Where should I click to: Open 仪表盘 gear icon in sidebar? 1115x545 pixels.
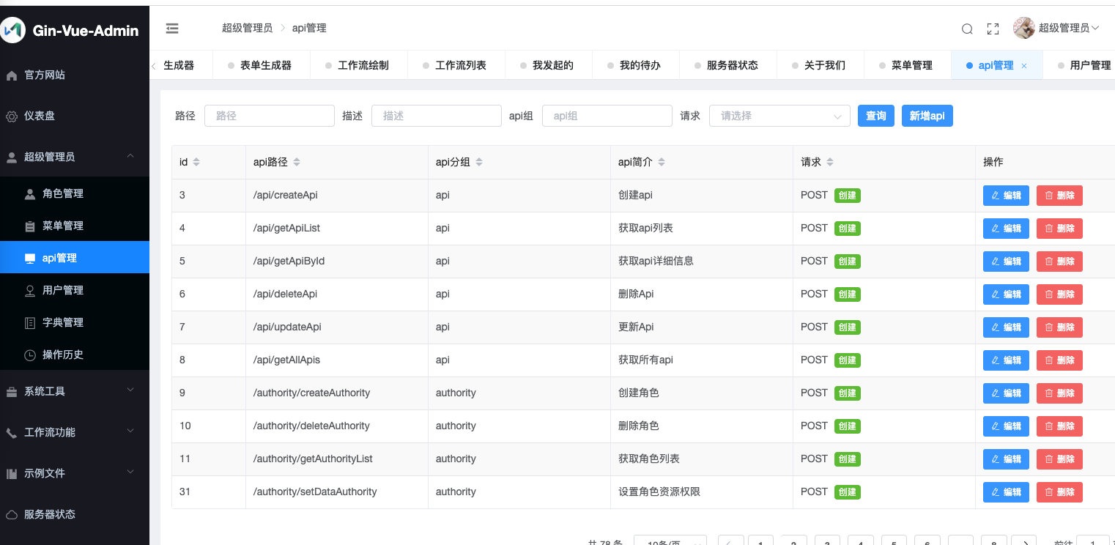[12, 116]
